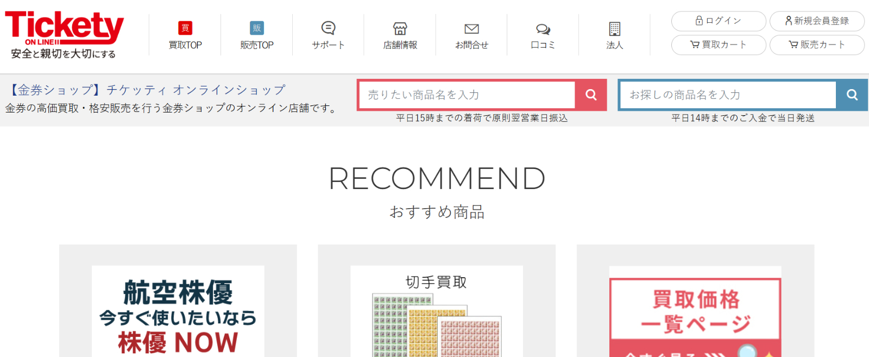Open the 航空株優 株優NOW banner
Viewport: 869px width, 357px height.
pyautogui.click(x=178, y=312)
